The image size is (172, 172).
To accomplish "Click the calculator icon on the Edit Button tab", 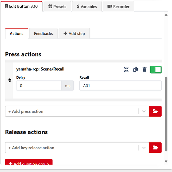I will [x=7, y=7].
